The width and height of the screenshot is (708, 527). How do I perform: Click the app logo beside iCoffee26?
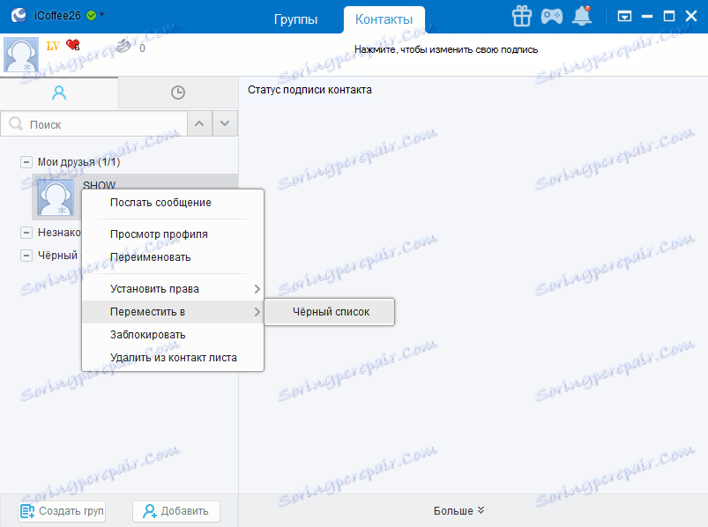coord(19,15)
